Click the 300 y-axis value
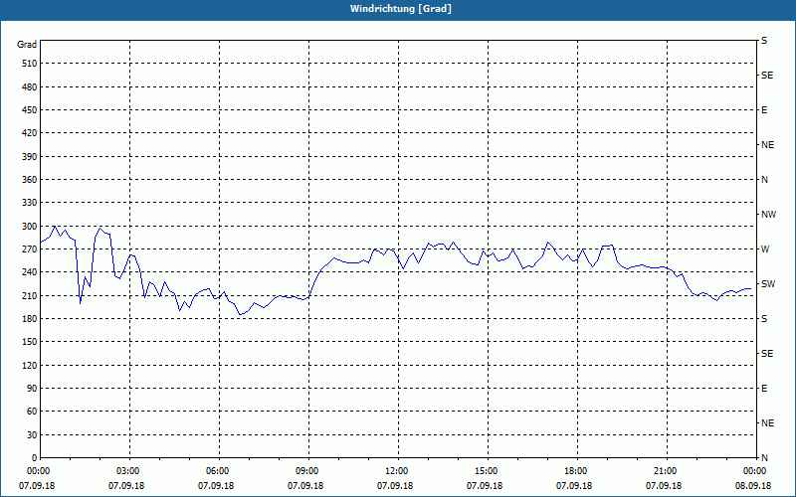Image resolution: width=796 pixels, height=497 pixels. (x=30, y=227)
